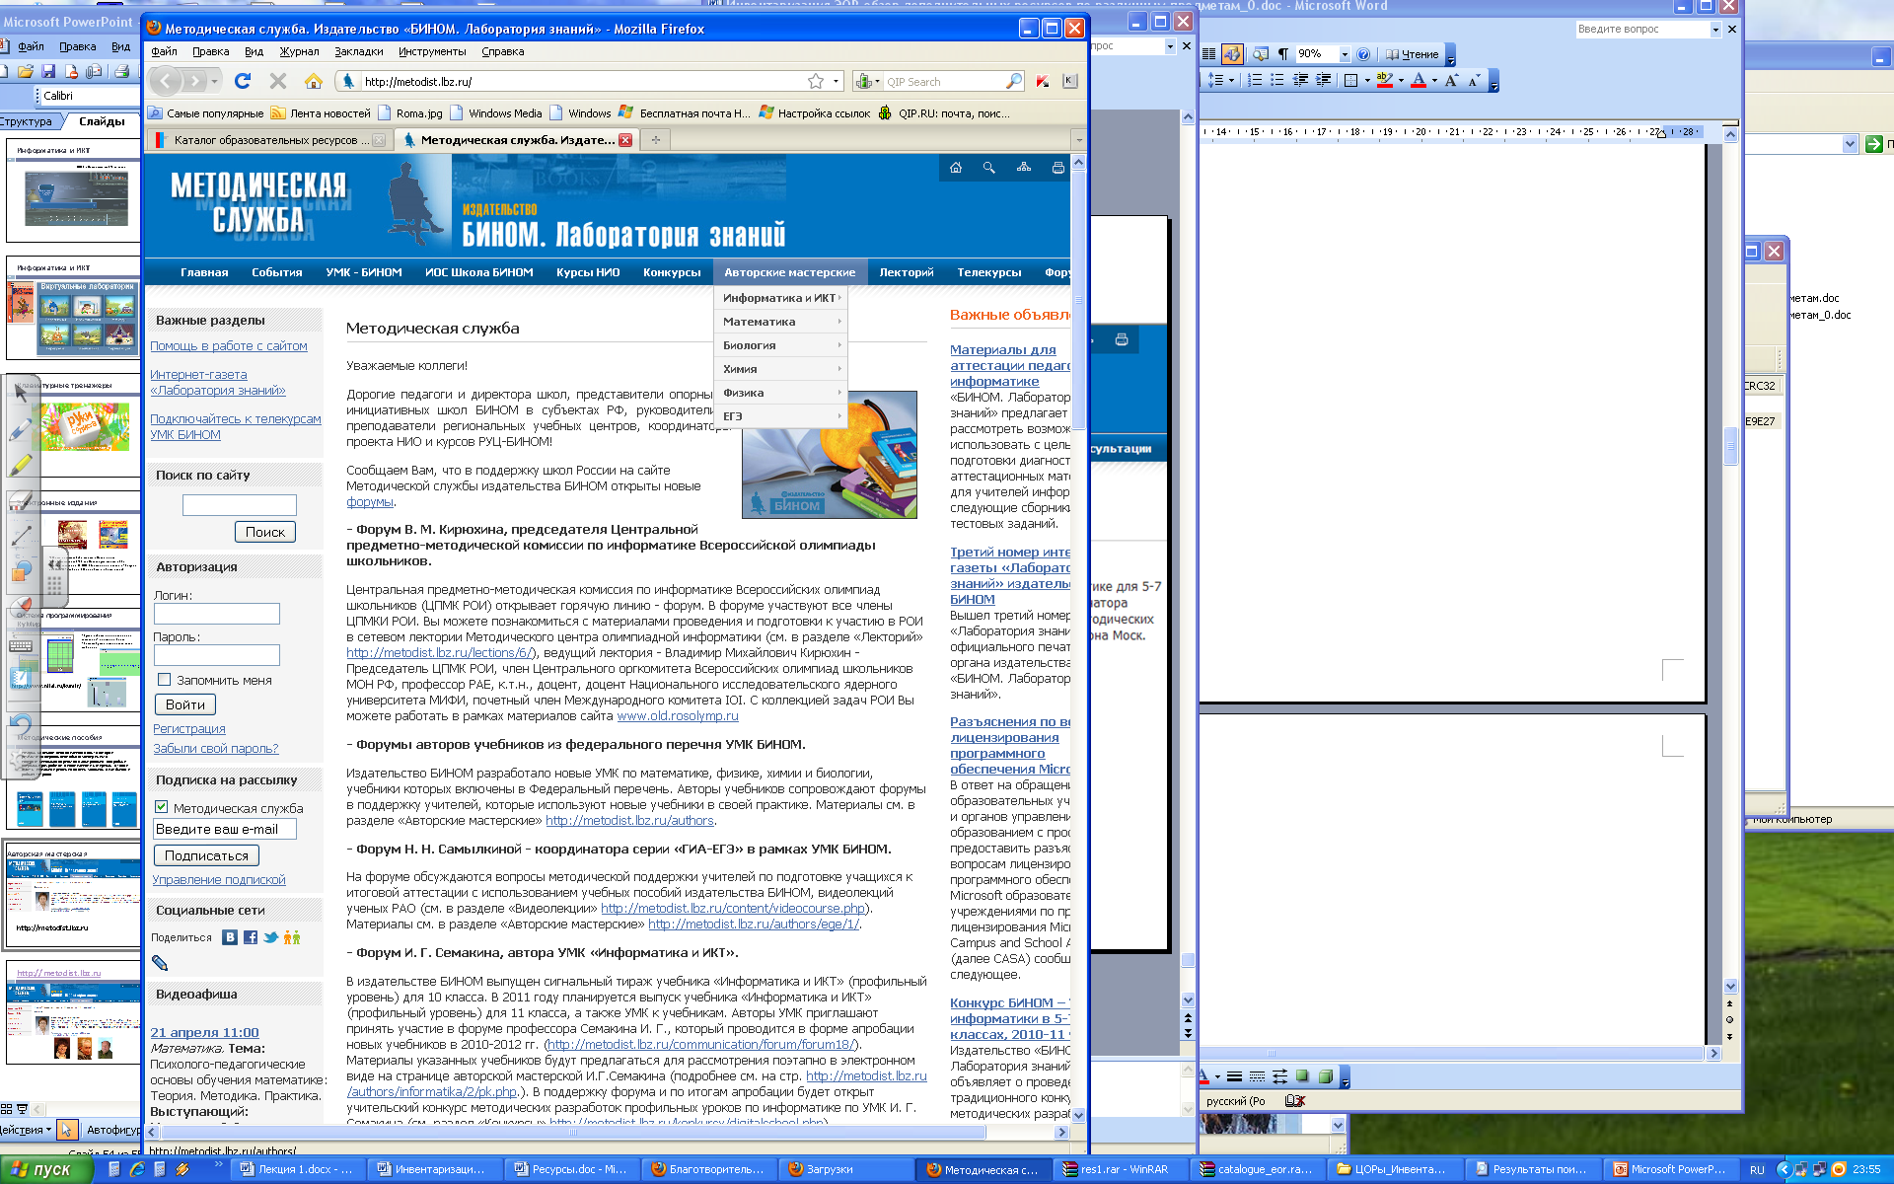Viewport: 1894px width, 1184px height.
Task: Open Firefox Инструменты menu
Action: click(x=432, y=51)
